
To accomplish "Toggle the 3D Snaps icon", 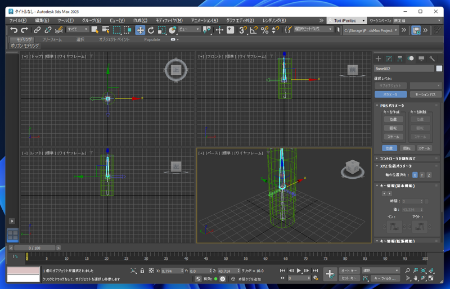I will [x=243, y=30].
